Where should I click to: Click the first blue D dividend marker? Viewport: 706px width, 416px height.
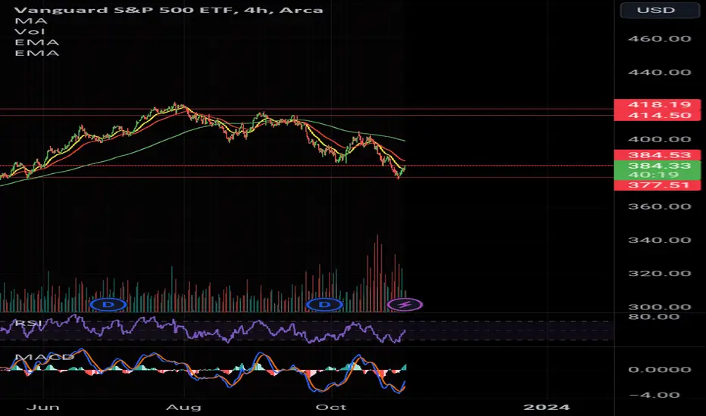click(x=108, y=305)
